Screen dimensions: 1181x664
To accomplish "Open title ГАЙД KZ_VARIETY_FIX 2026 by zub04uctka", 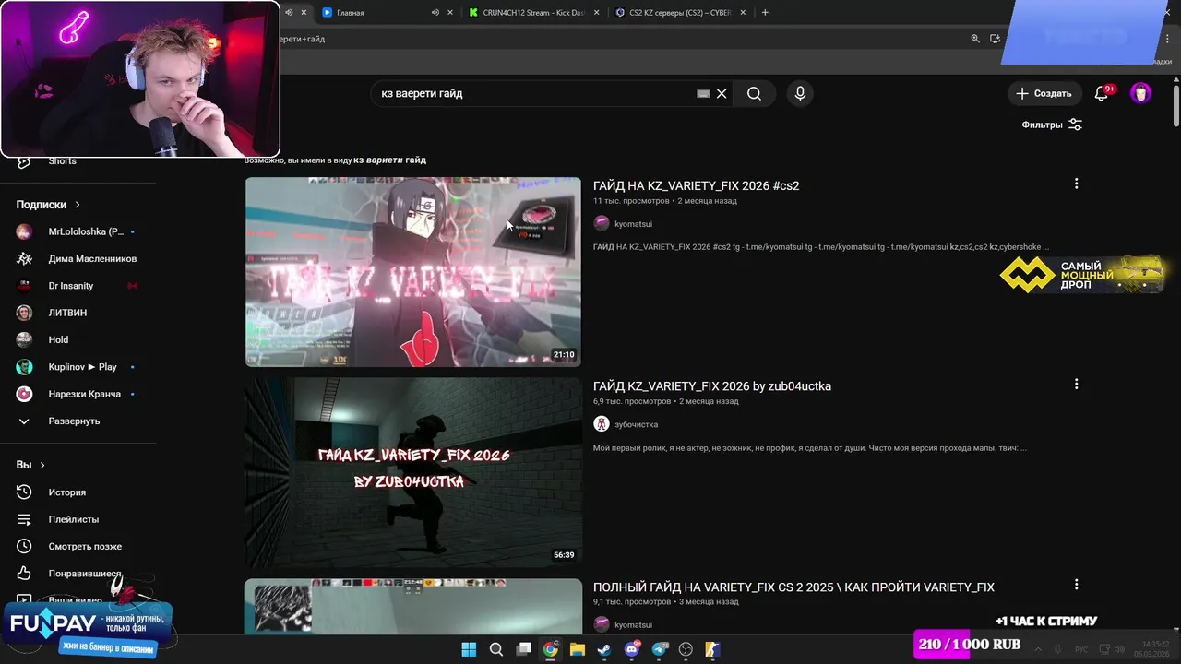I will pos(711,385).
